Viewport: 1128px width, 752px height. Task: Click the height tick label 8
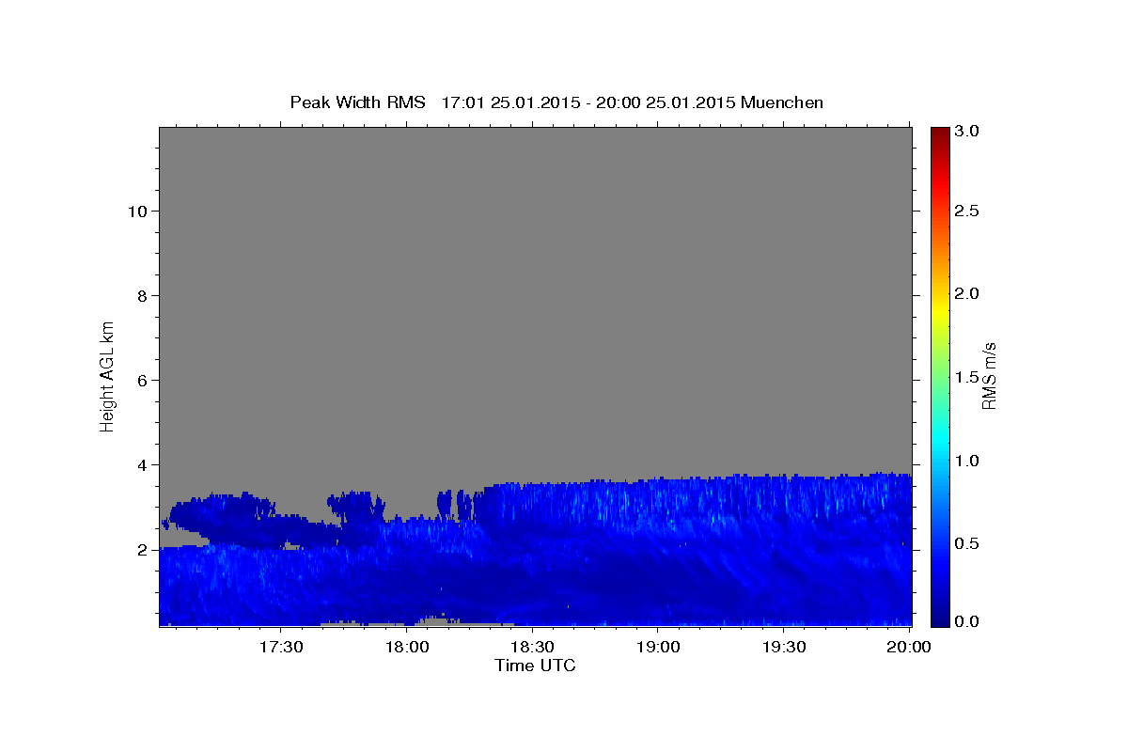point(143,295)
